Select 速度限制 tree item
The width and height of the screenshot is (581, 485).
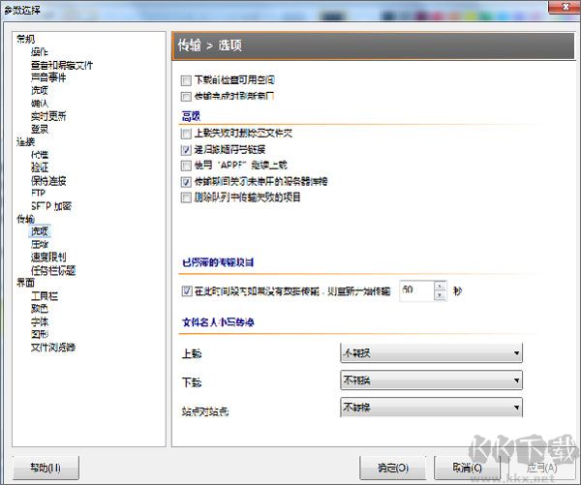click(48, 258)
